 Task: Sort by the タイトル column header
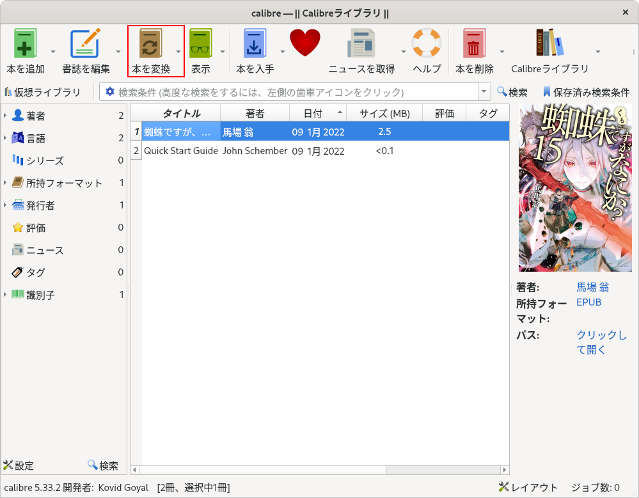(x=182, y=113)
